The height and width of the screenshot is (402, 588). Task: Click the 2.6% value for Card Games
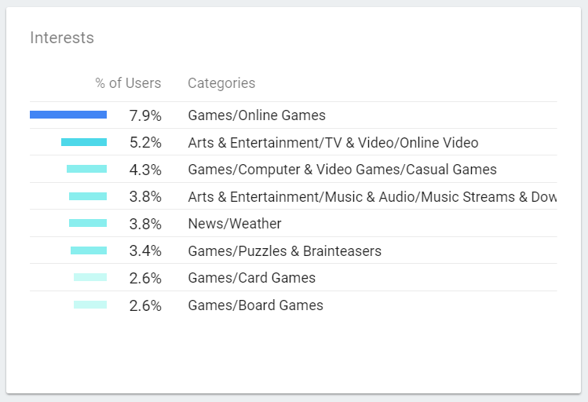pyautogui.click(x=145, y=279)
